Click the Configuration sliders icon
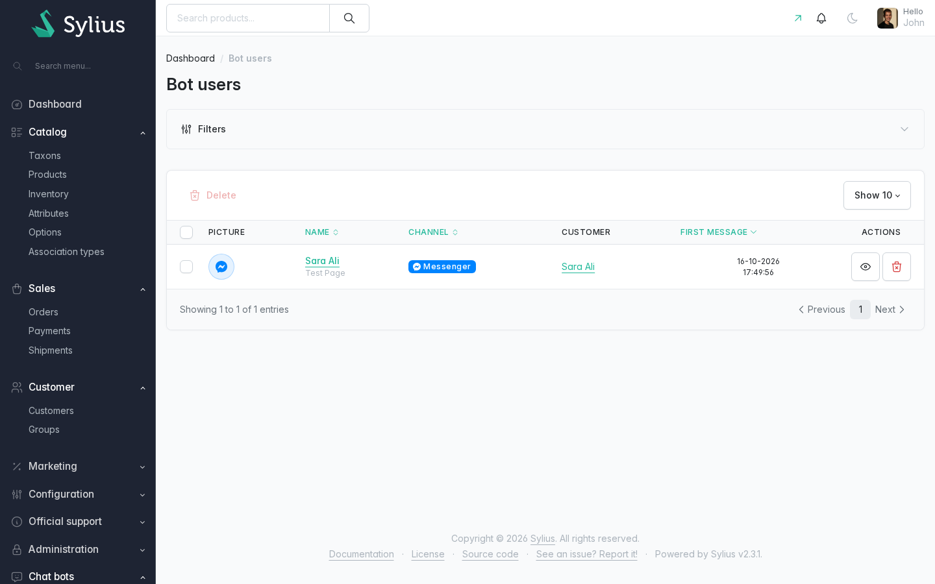Image resolution: width=935 pixels, height=584 pixels. click(x=17, y=494)
